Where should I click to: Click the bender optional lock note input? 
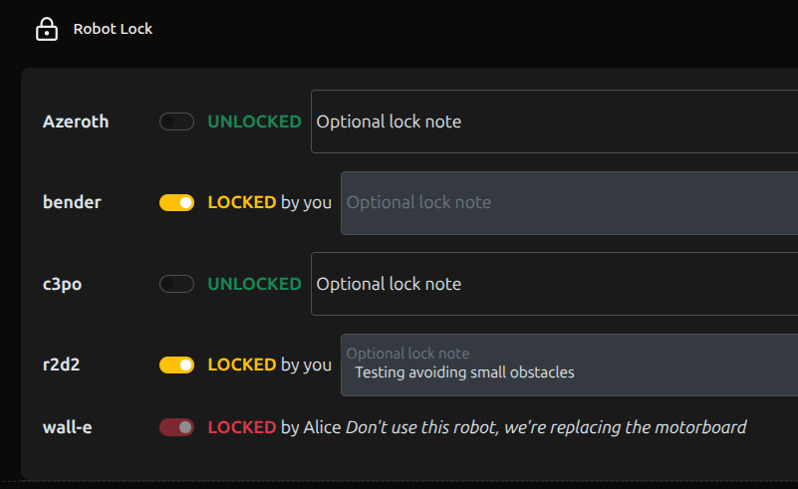569,202
